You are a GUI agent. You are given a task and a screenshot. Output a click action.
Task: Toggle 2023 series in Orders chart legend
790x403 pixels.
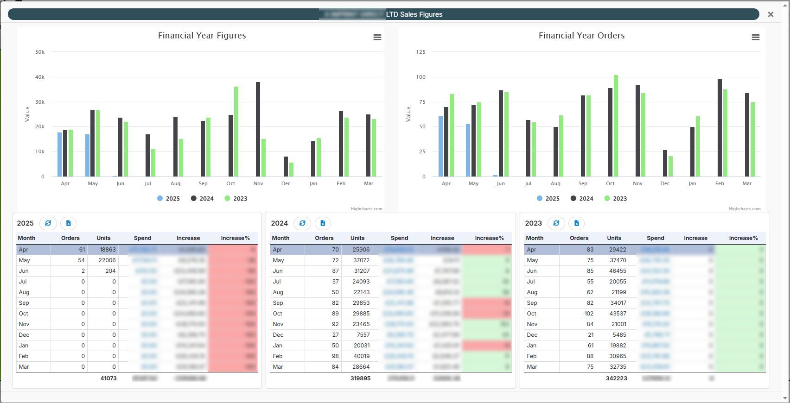pyautogui.click(x=616, y=199)
